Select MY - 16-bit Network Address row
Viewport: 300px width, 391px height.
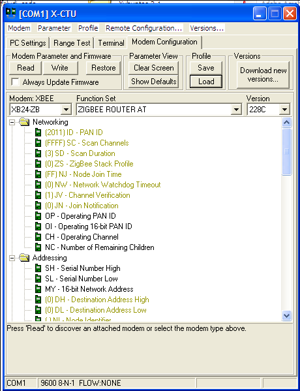pos(89,289)
